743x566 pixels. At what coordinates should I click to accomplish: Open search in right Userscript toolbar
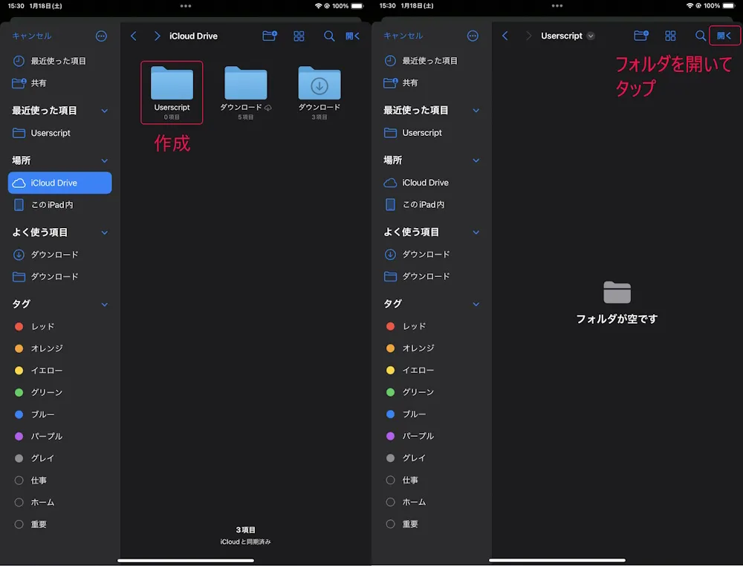click(x=701, y=36)
